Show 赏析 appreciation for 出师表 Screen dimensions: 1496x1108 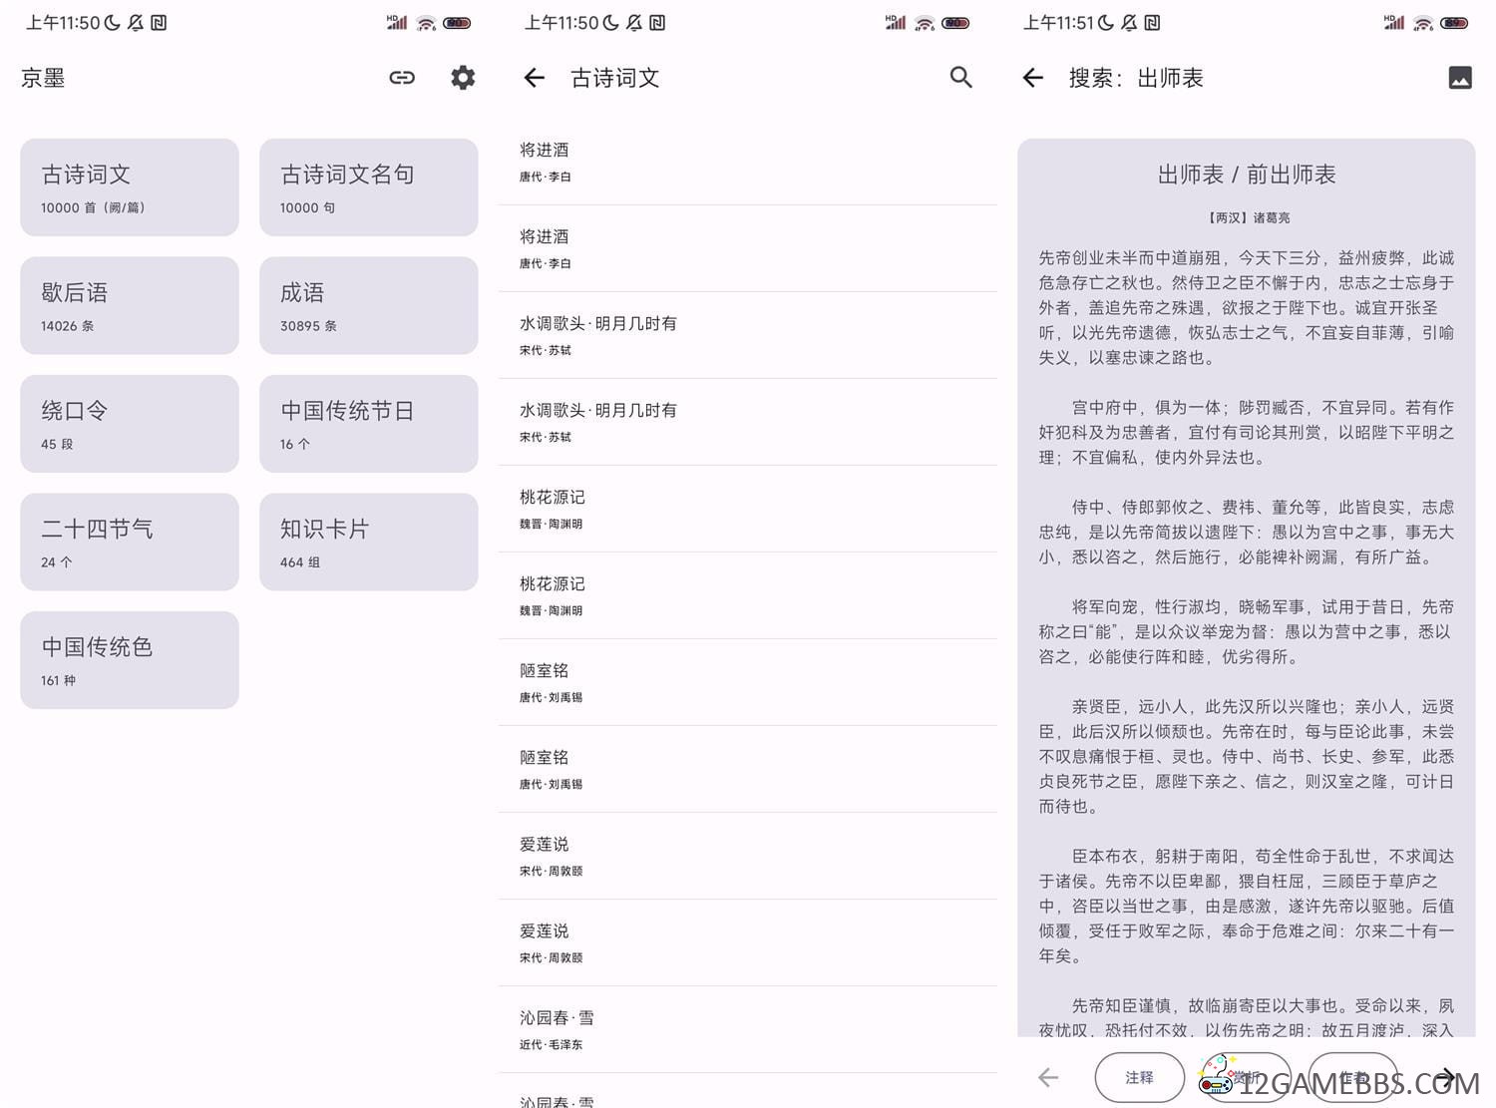[x=1247, y=1077]
